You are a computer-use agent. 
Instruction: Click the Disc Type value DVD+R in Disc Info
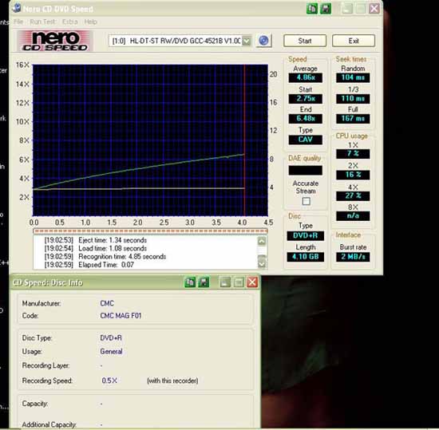point(111,338)
